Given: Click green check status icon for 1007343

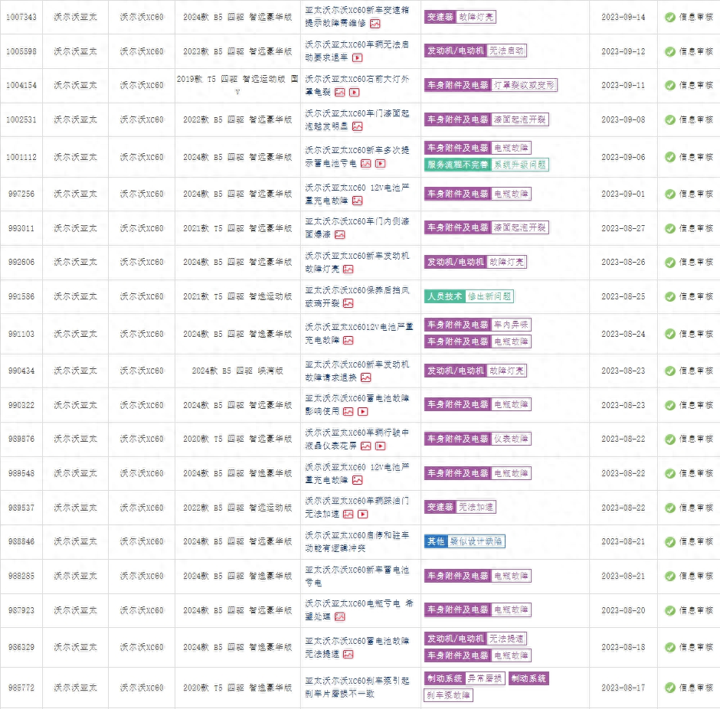Looking at the screenshot, I should 670,18.
